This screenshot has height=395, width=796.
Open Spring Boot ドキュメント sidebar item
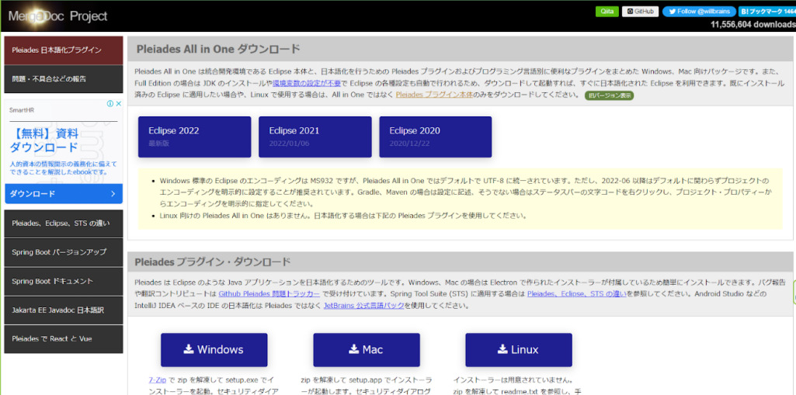tap(64, 281)
